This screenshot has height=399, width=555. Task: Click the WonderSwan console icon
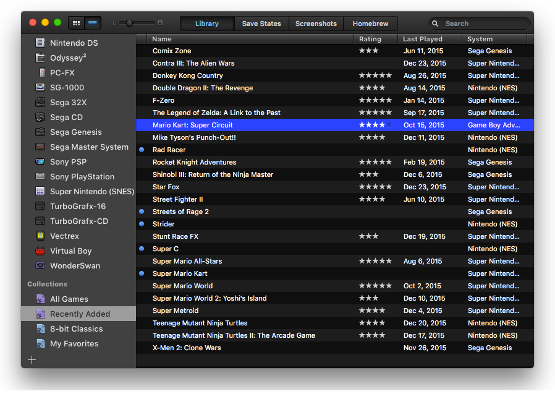pyautogui.click(x=40, y=266)
